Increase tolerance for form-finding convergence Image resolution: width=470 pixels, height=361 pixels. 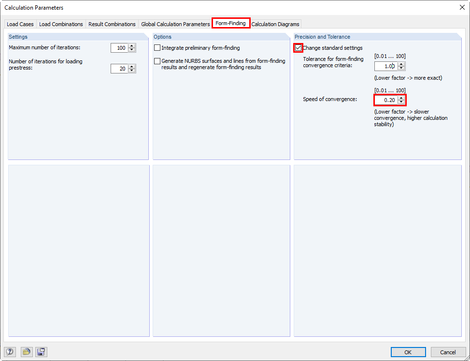click(x=401, y=64)
